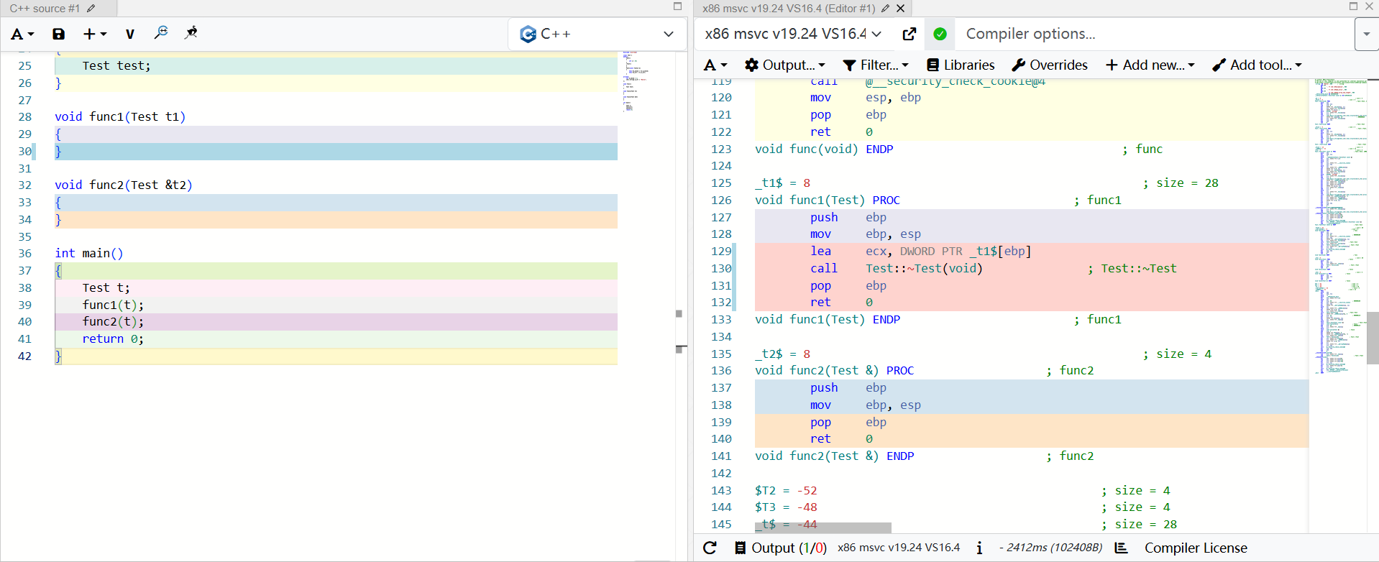Open the Compiler License link
The image size is (1379, 562).
tap(1195, 548)
